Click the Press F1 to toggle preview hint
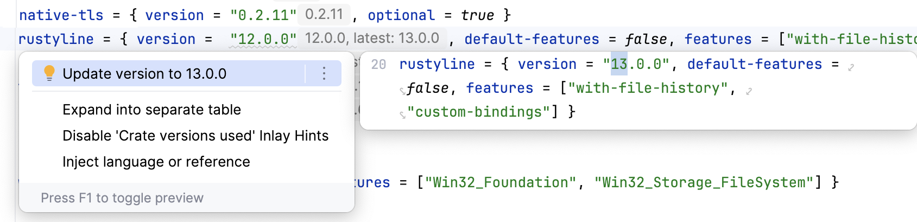Screen dimensions: 917x222 coord(122,198)
